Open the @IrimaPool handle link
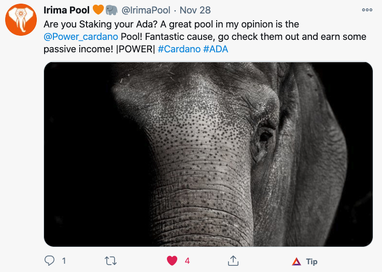Image resolution: width=382 pixels, height=272 pixels. tap(146, 10)
